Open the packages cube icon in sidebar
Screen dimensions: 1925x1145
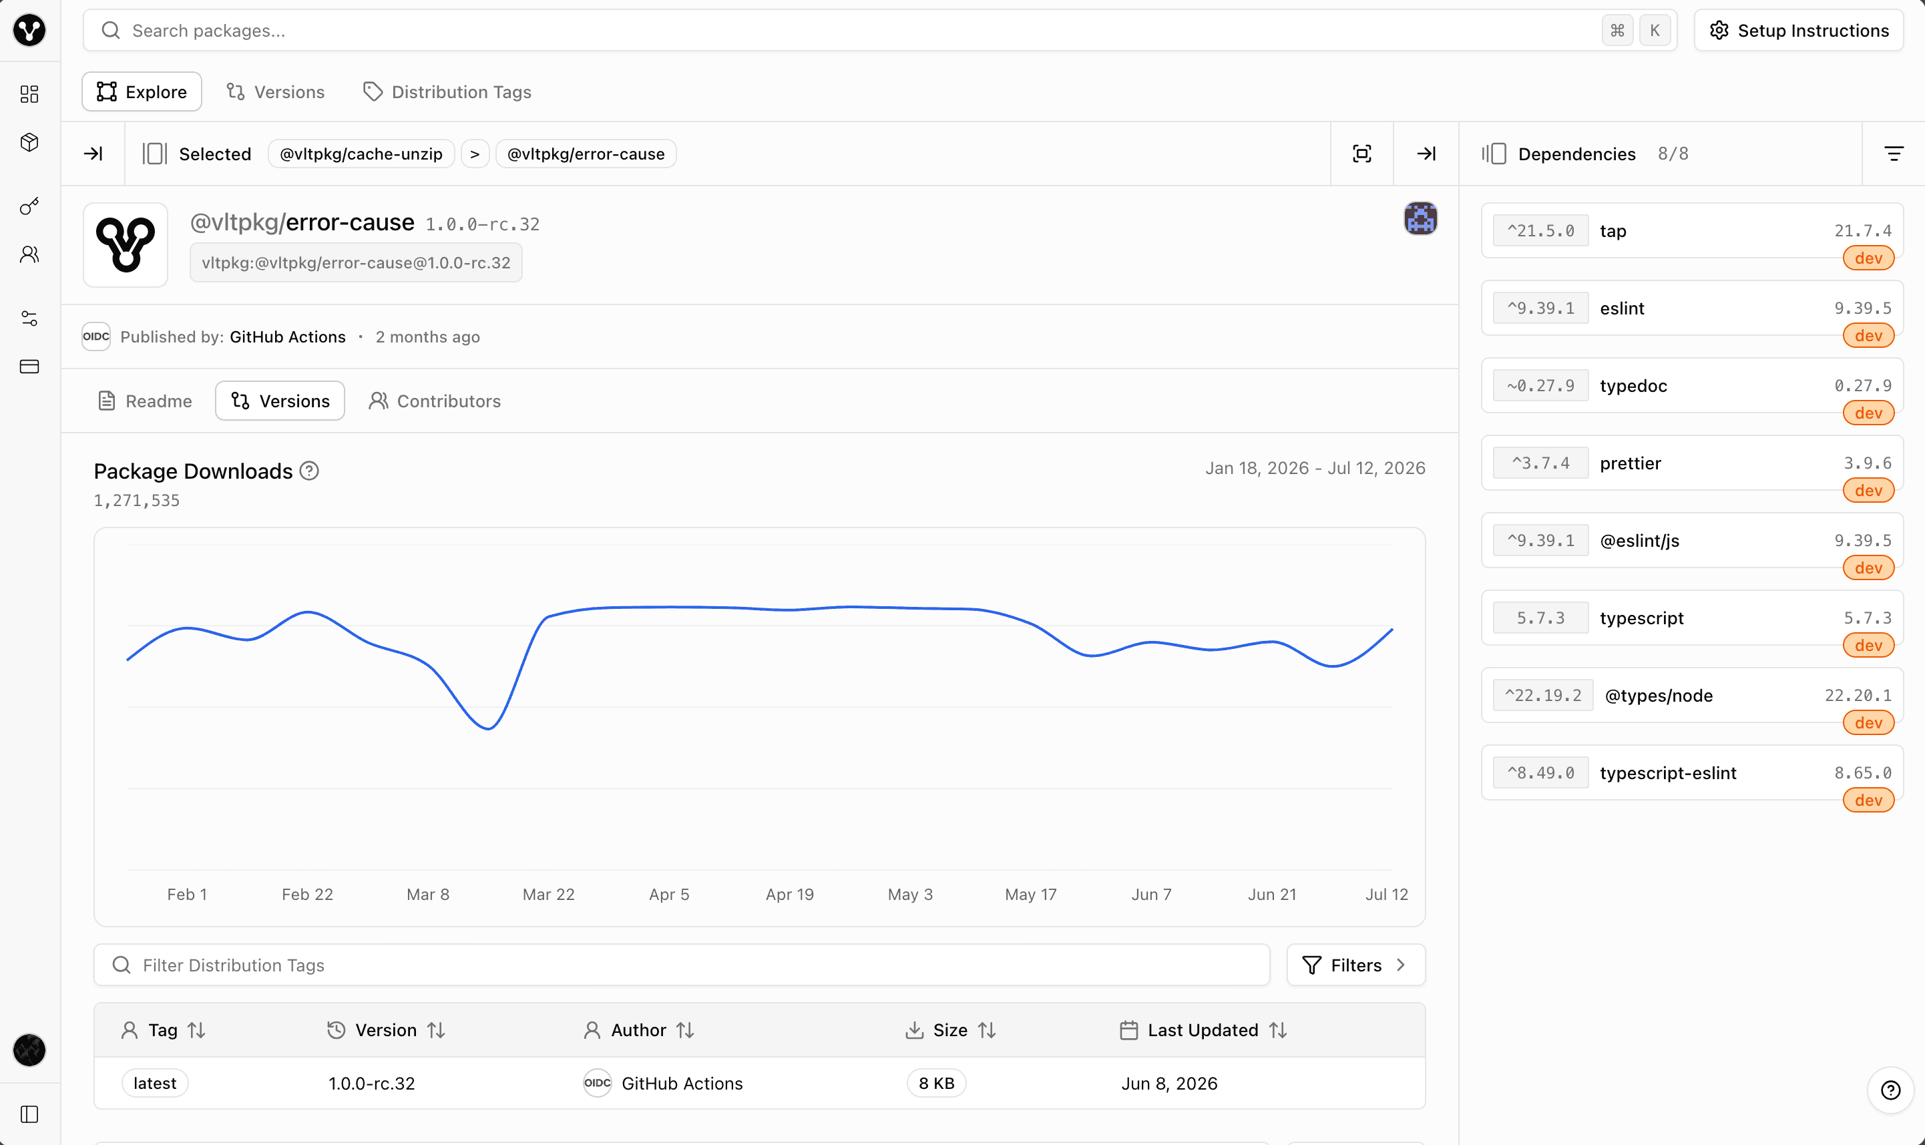coord(29,142)
